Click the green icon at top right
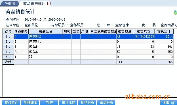Screen dimensions: 177x105 pyautogui.click(x=175, y=12)
